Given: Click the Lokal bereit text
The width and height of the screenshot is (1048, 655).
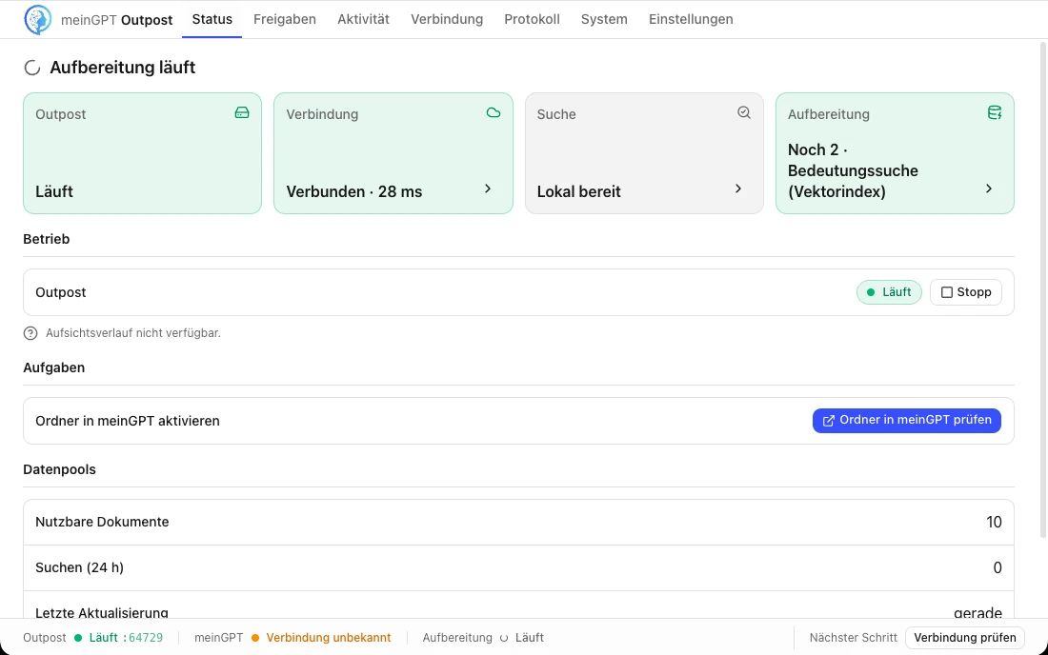Looking at the screenshot, I should click(579, 191).
